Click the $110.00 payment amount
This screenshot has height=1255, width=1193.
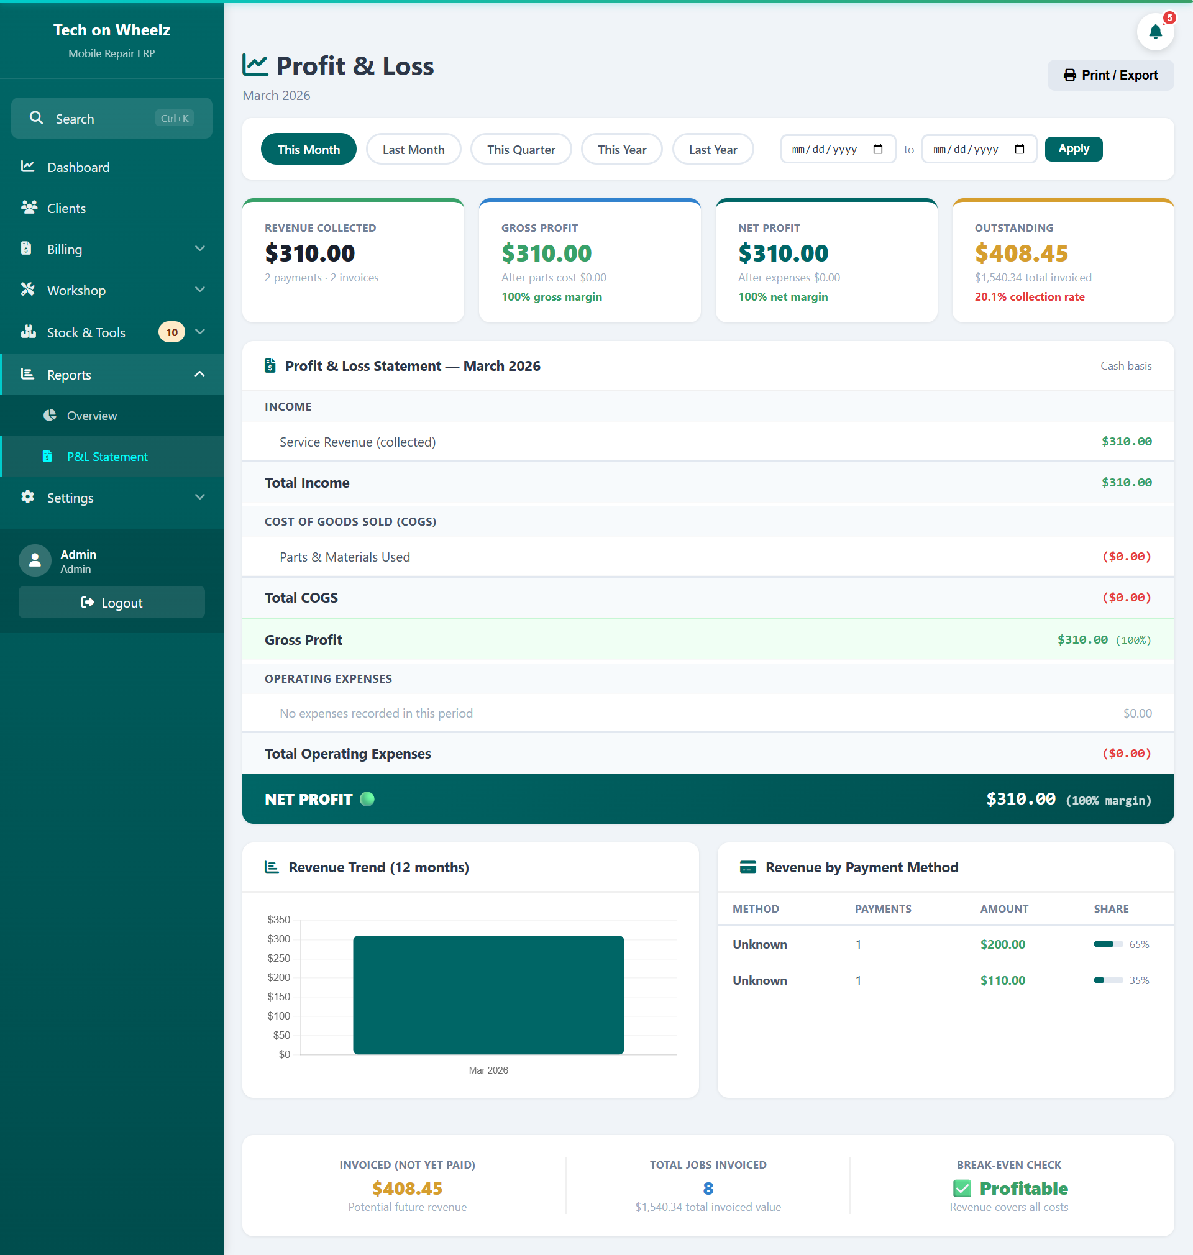pyautogui.click(x=1002, y=980)
